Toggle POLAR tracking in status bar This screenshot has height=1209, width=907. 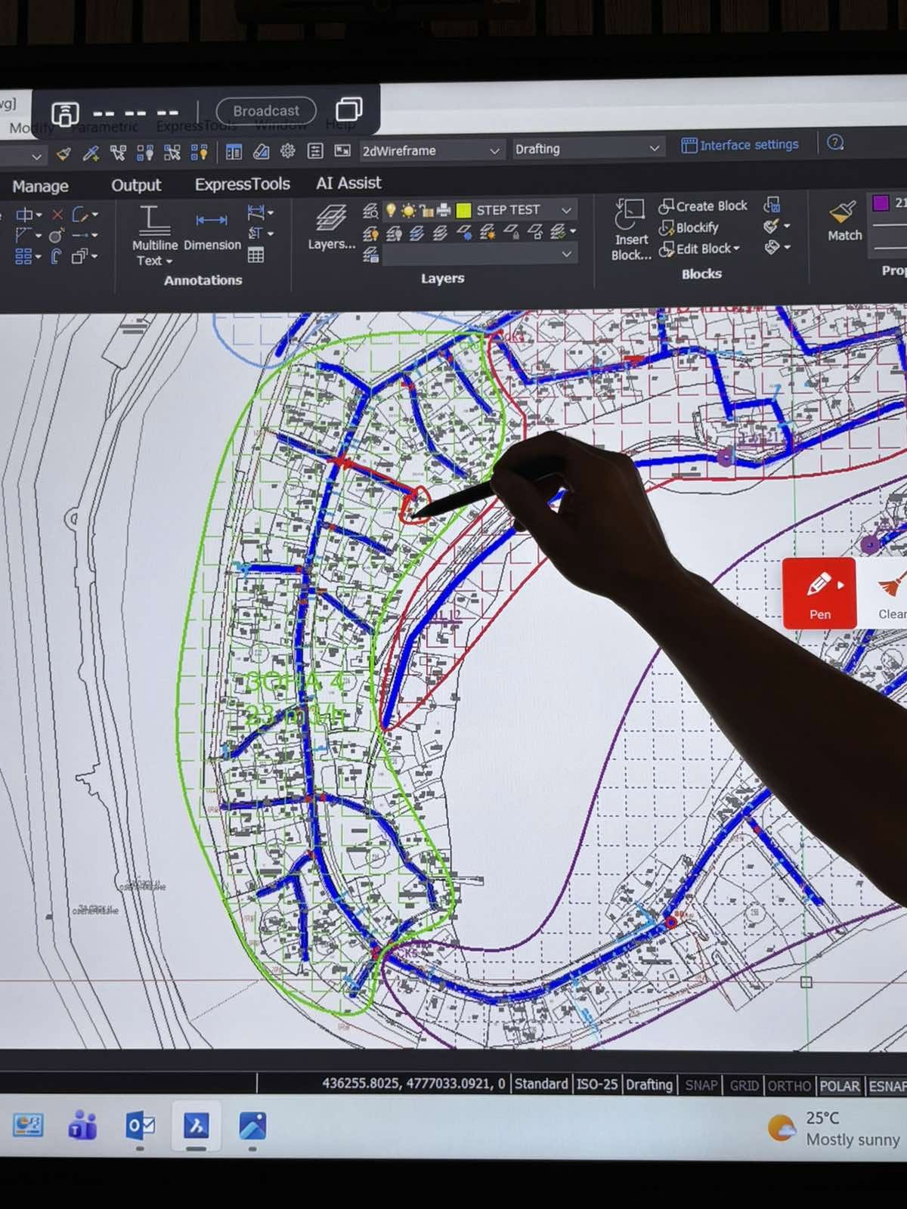coord(839,1086)
